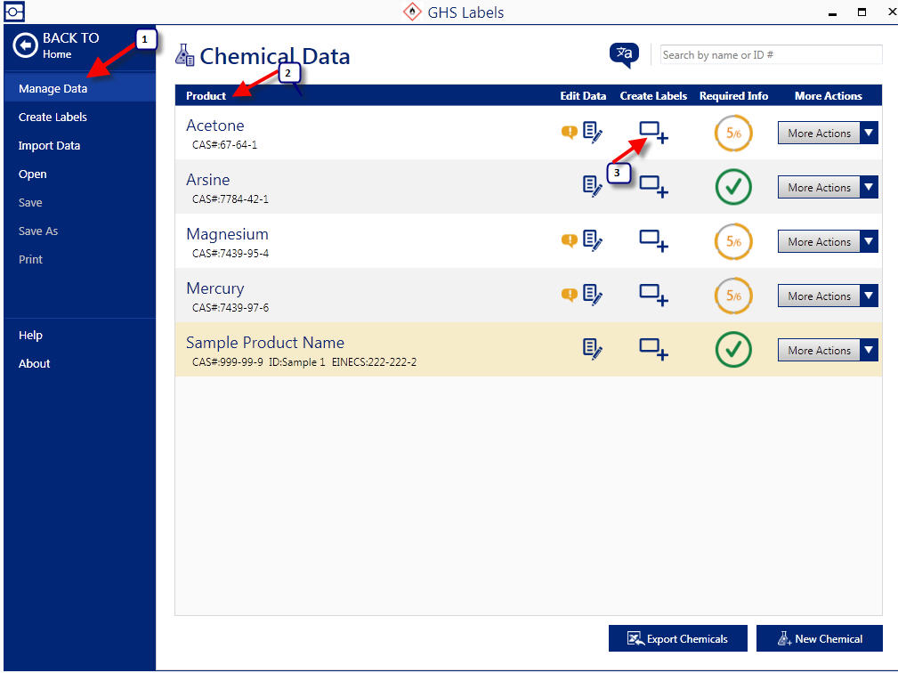
Task: Select Create Labels in the sidebar
Action: pyautogui.click(x=53, y=117)
